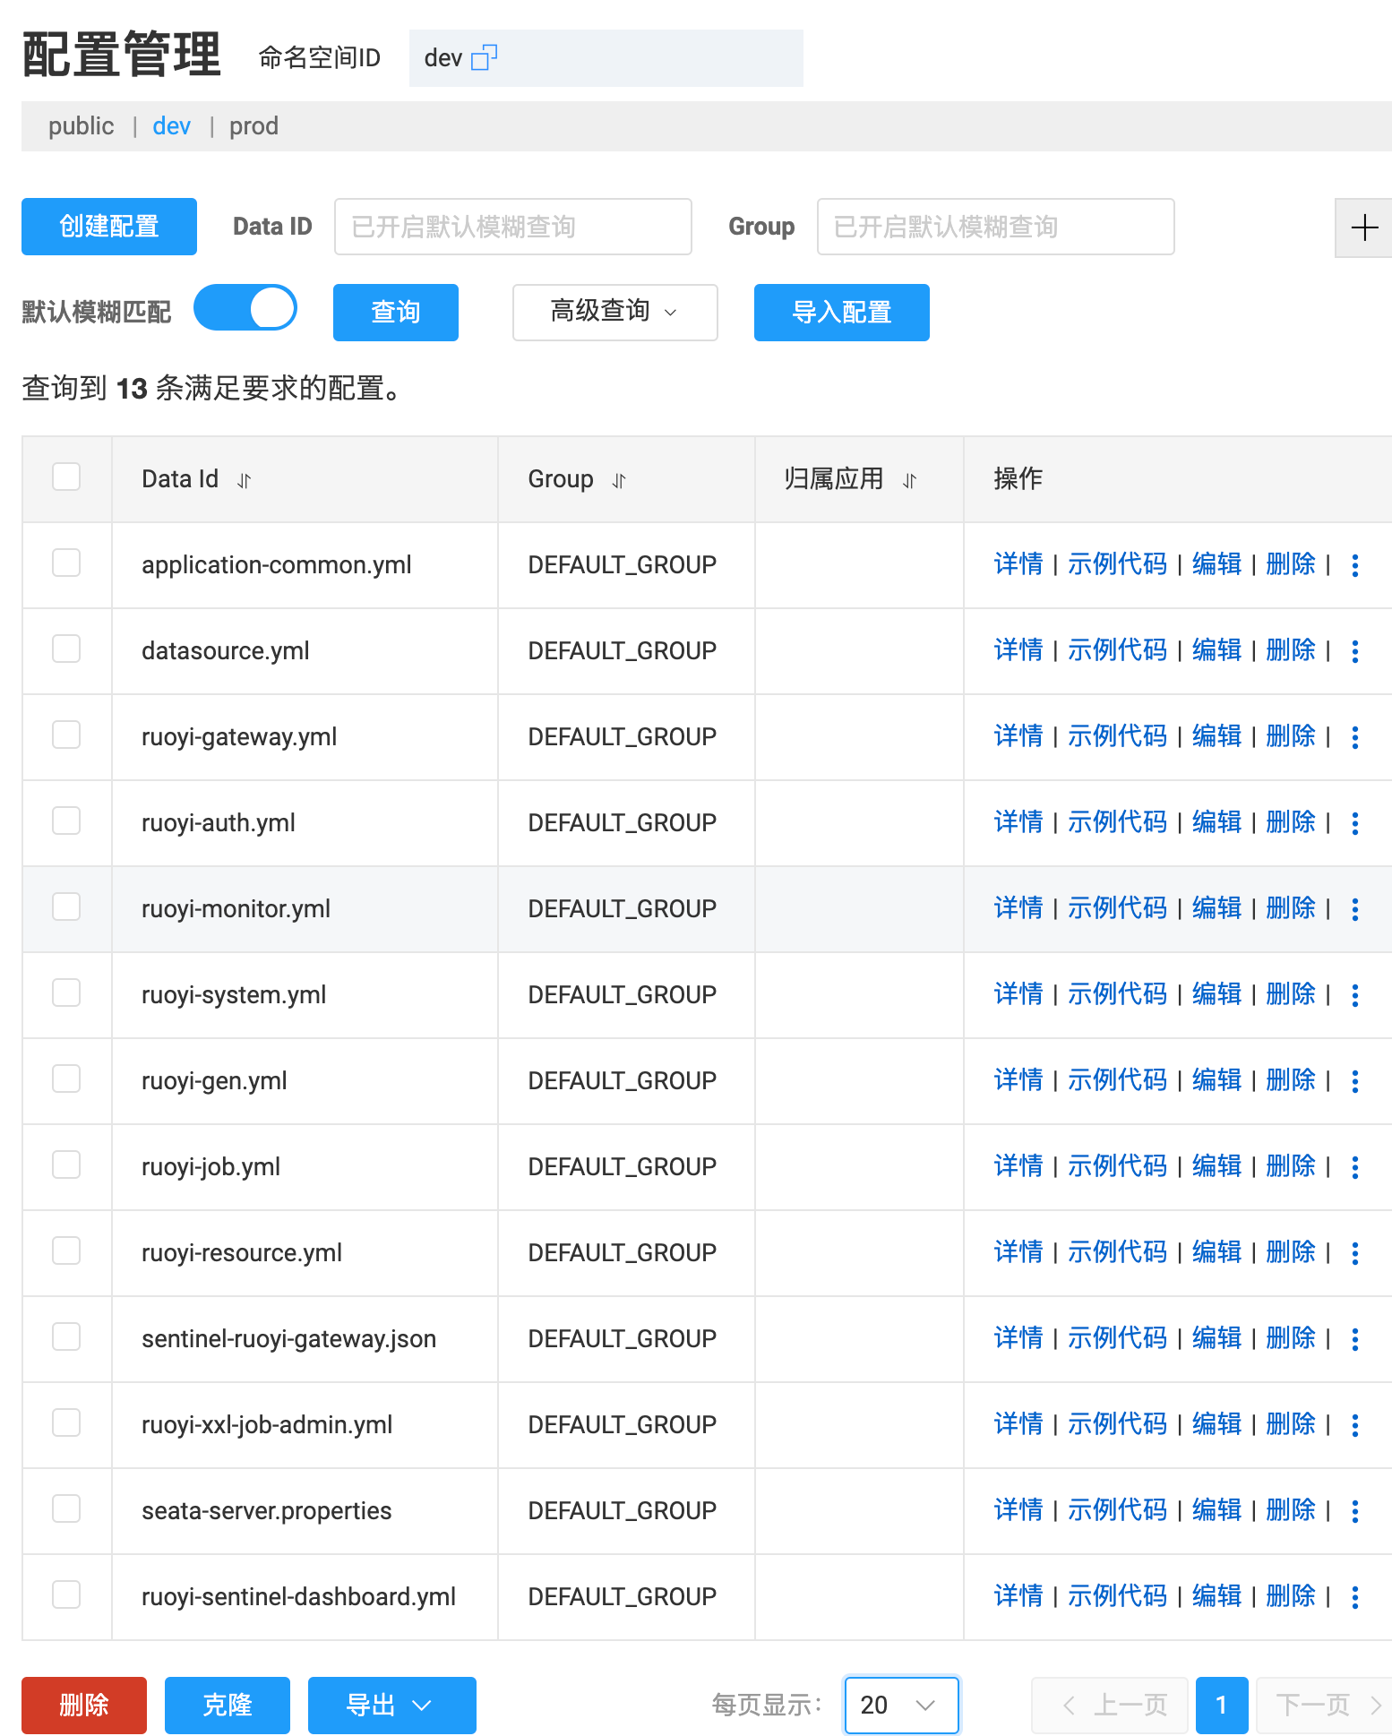Check the ruoyi-monitor.yml row checkbox
Viewport: 1392px width, 1736px height.
coord(66,907)
